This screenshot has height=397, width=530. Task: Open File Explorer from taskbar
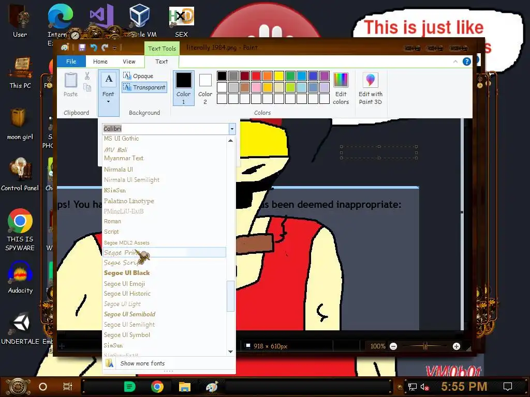(185, 387)
